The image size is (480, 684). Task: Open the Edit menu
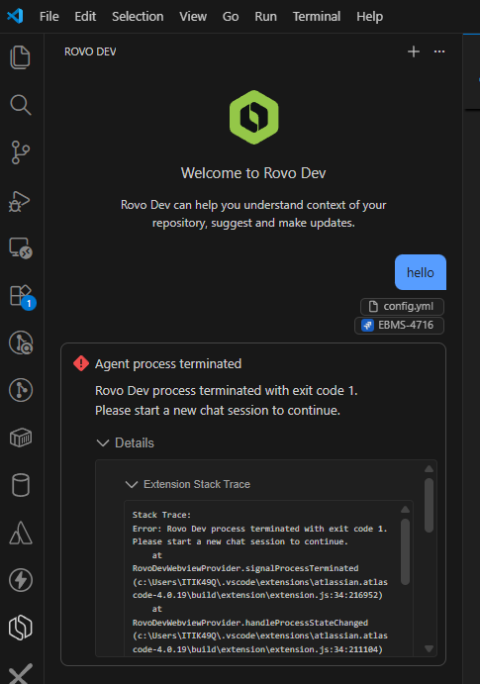(85, 17)
